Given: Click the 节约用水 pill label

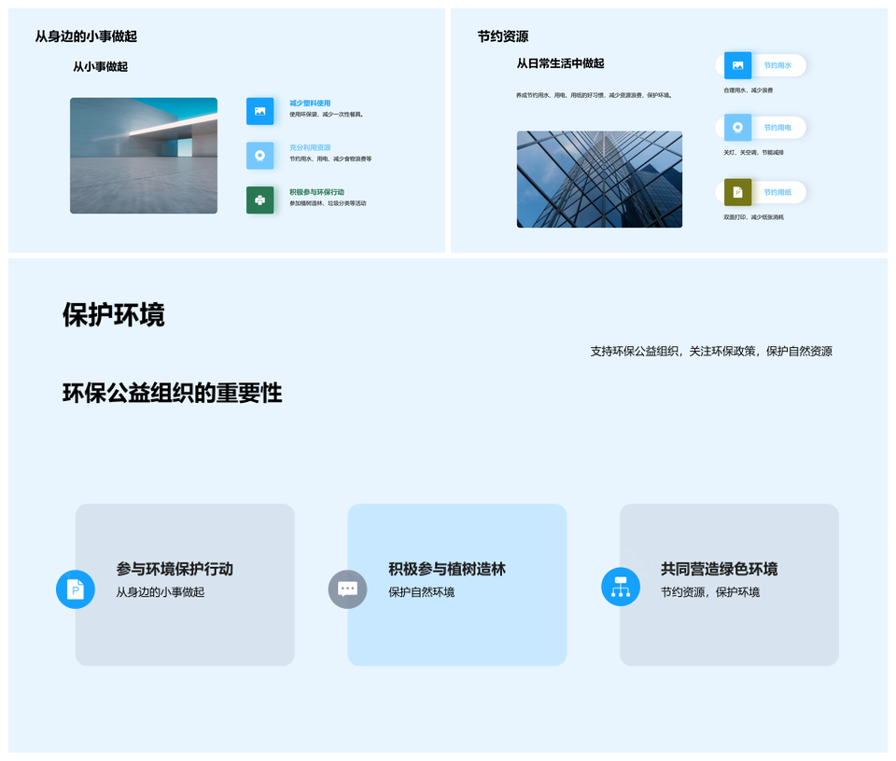Looking at the screenshot, I should coord(777,65).
